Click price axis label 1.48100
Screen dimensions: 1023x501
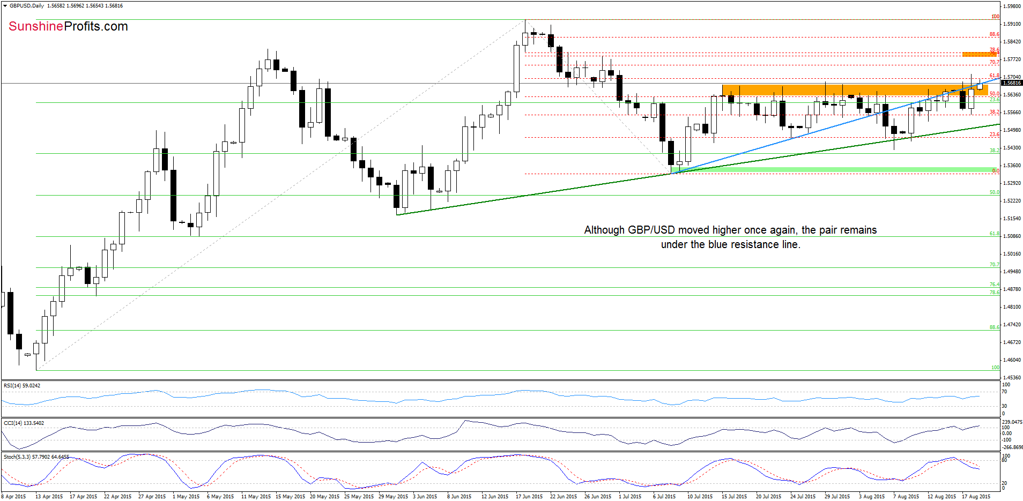pyautogui.click(x=1012, y=307)
